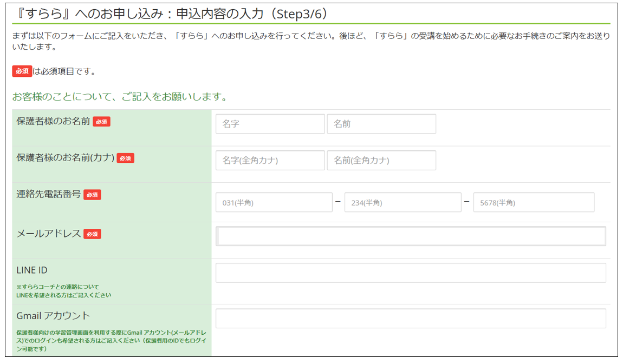This screenshot has width=623, height=358.
Task: Click the green text お客様のことについて、ご記入をお願いします。
Action: click(120, 97)
